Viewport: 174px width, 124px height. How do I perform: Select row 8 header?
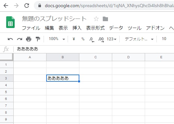(7, 112)
